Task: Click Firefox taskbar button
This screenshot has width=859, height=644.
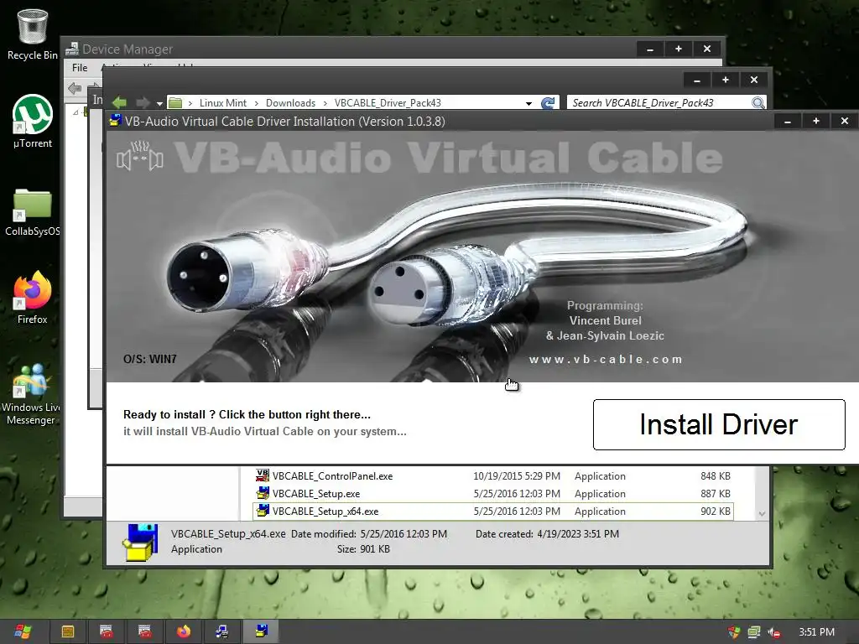Action: [x=184, y=631]
